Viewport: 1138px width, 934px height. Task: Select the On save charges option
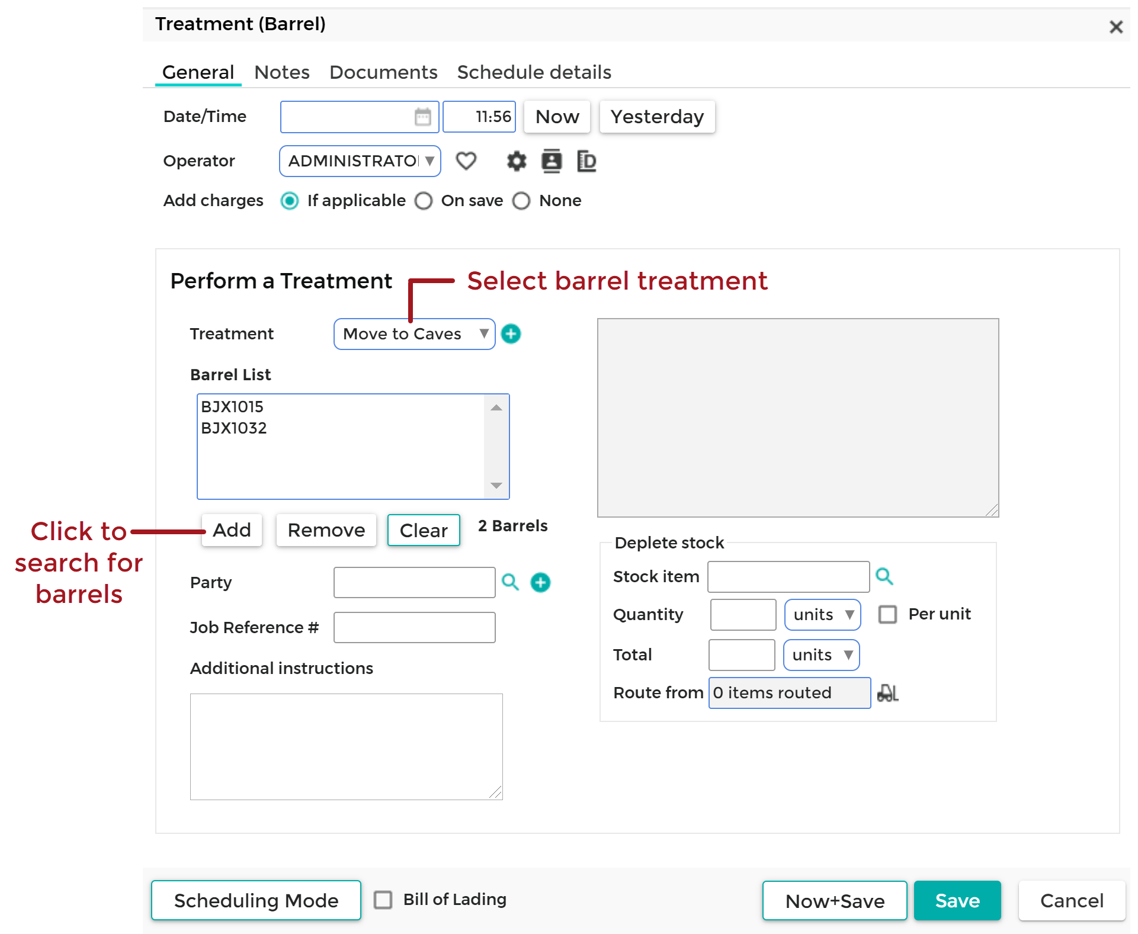[424, 201]
